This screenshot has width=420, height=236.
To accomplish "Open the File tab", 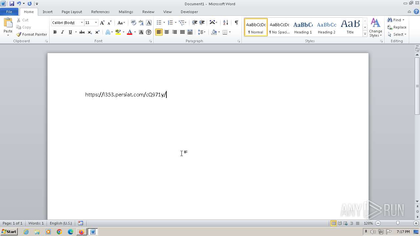I will (x=9, y=12).
